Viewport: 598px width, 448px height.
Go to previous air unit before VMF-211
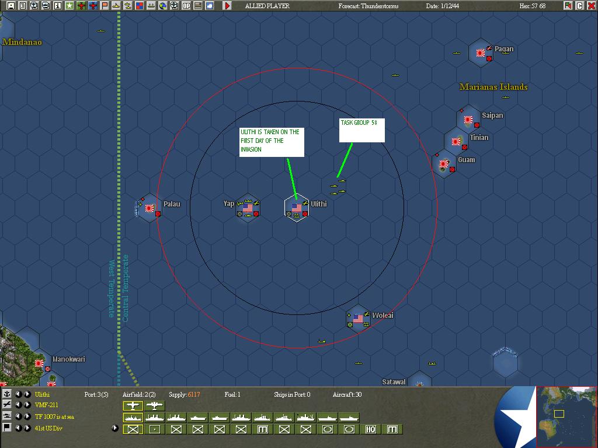[18, 405]
